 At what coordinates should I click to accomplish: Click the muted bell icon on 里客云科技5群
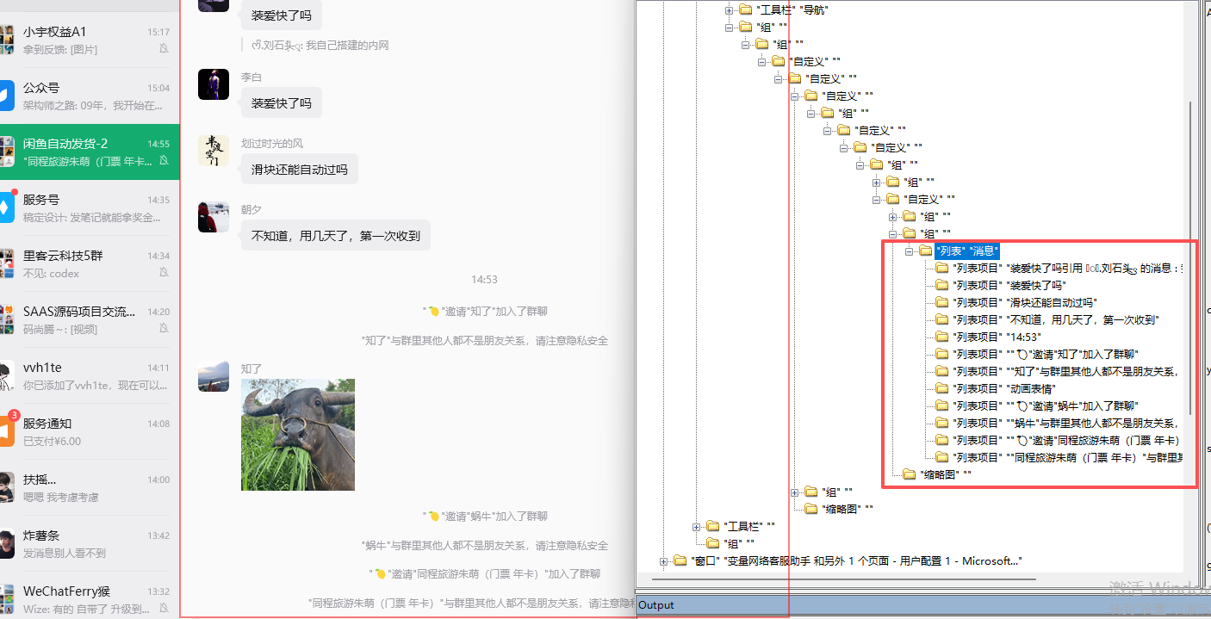164,273
